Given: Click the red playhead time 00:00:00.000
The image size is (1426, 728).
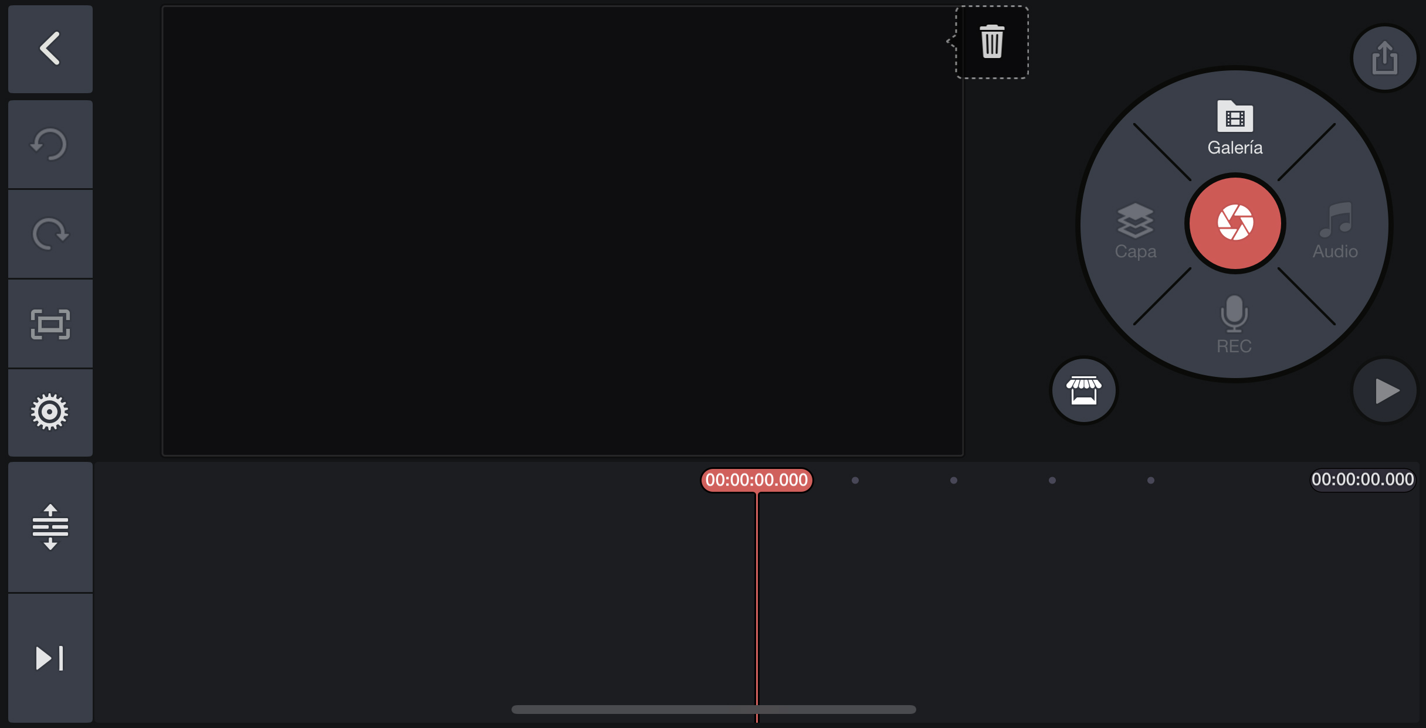Looking at the screenshot, I should pos(757,480).
